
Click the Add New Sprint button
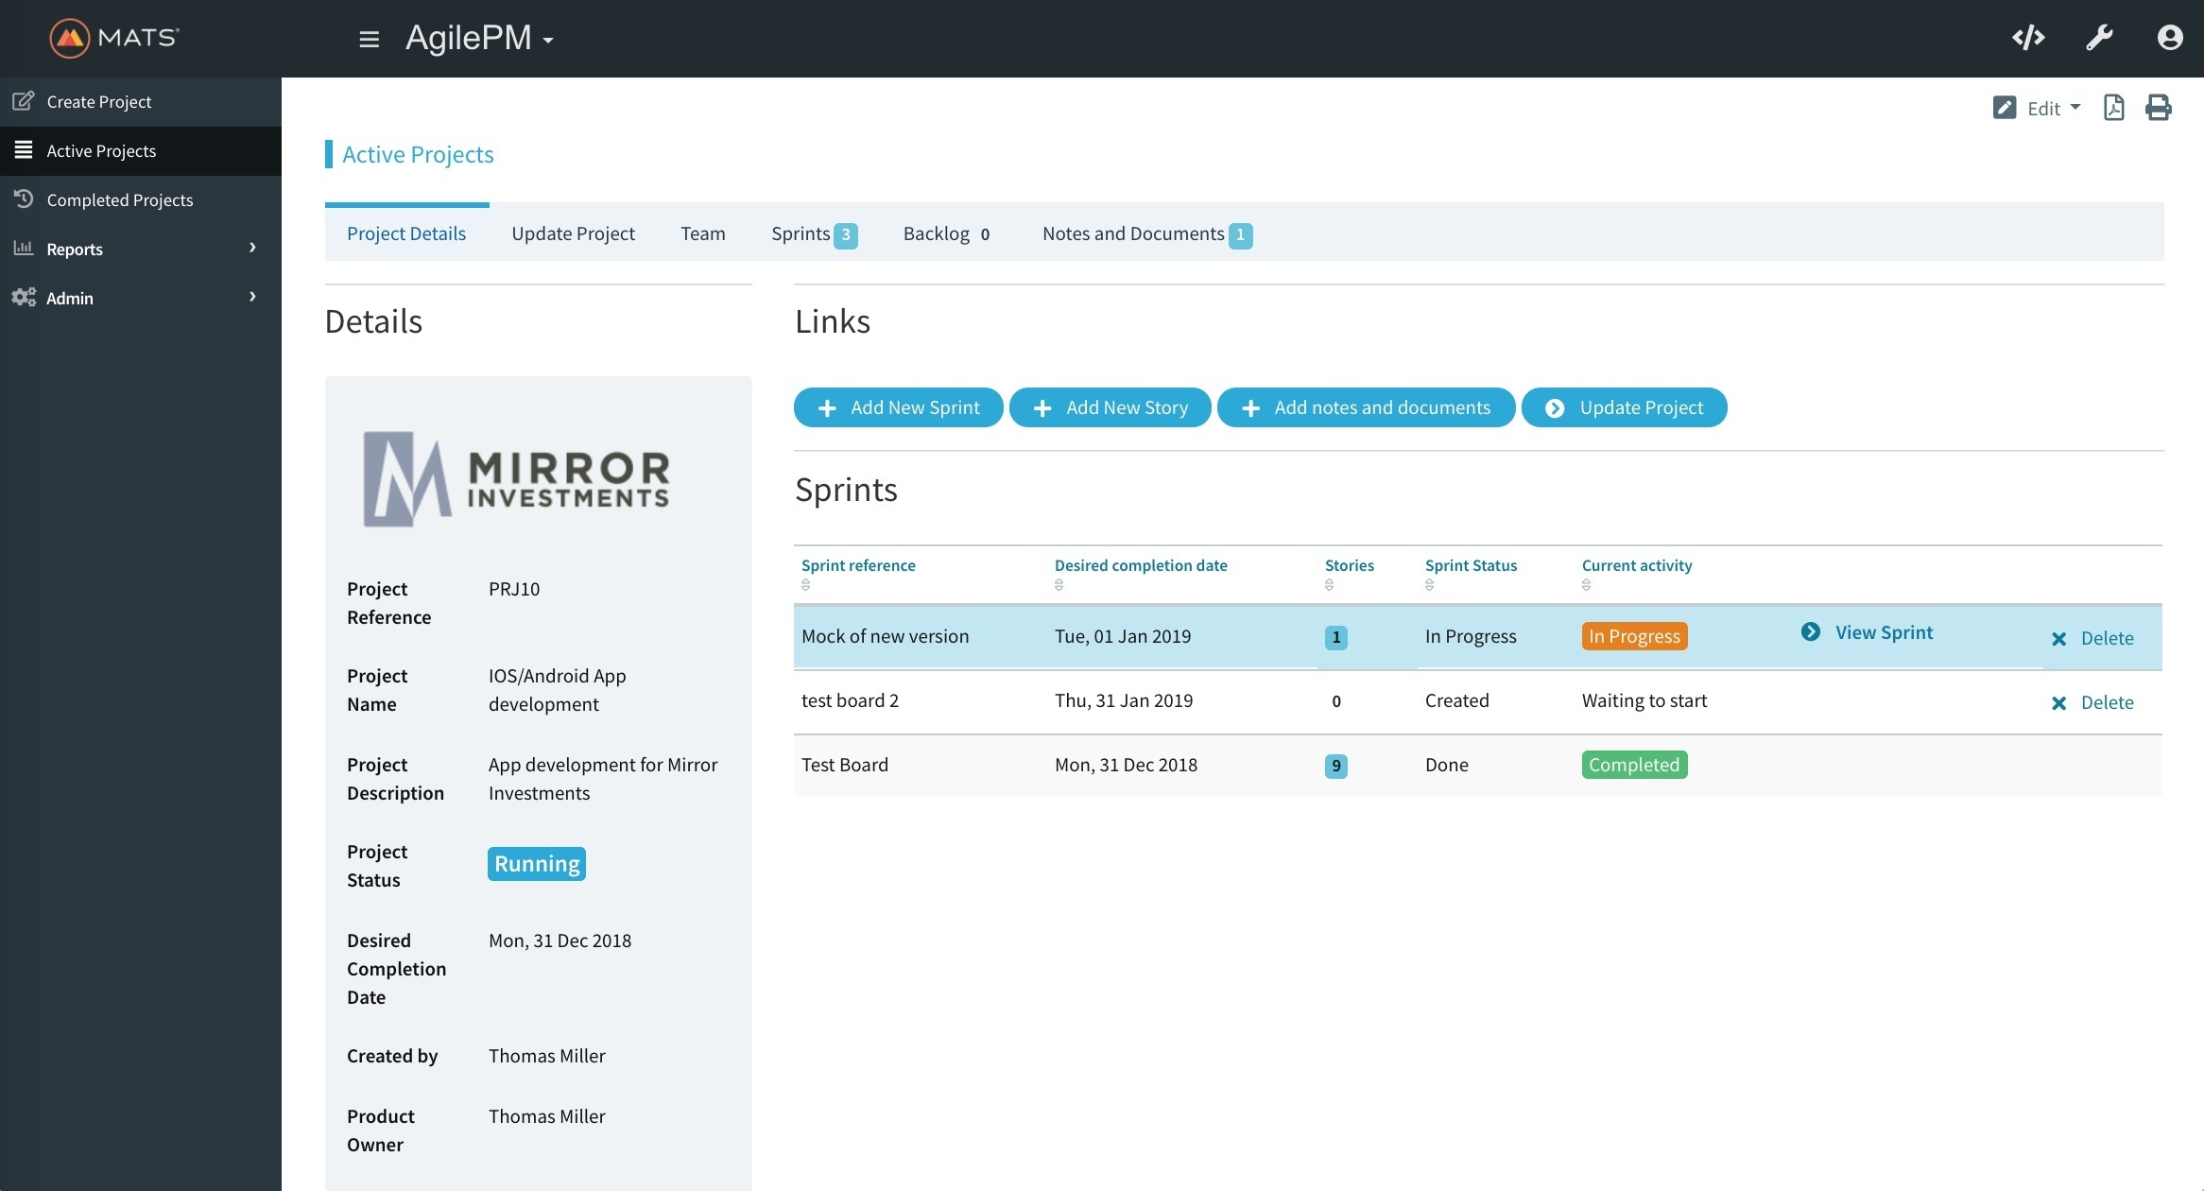[x=898, y=408]
